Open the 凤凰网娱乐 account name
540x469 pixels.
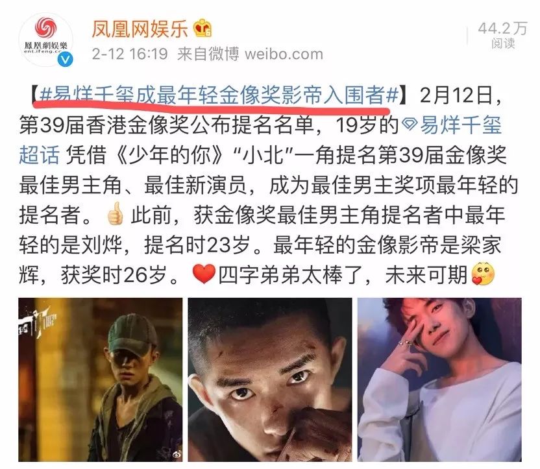click(140, 29)
